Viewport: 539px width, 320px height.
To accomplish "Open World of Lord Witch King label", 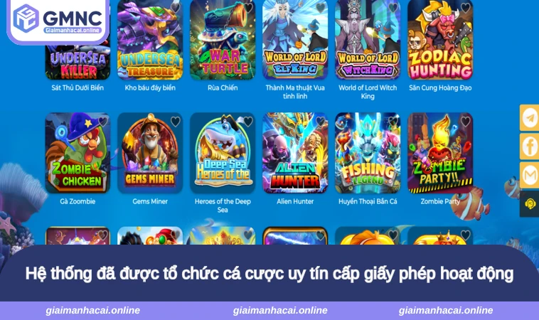I will 368,92.
